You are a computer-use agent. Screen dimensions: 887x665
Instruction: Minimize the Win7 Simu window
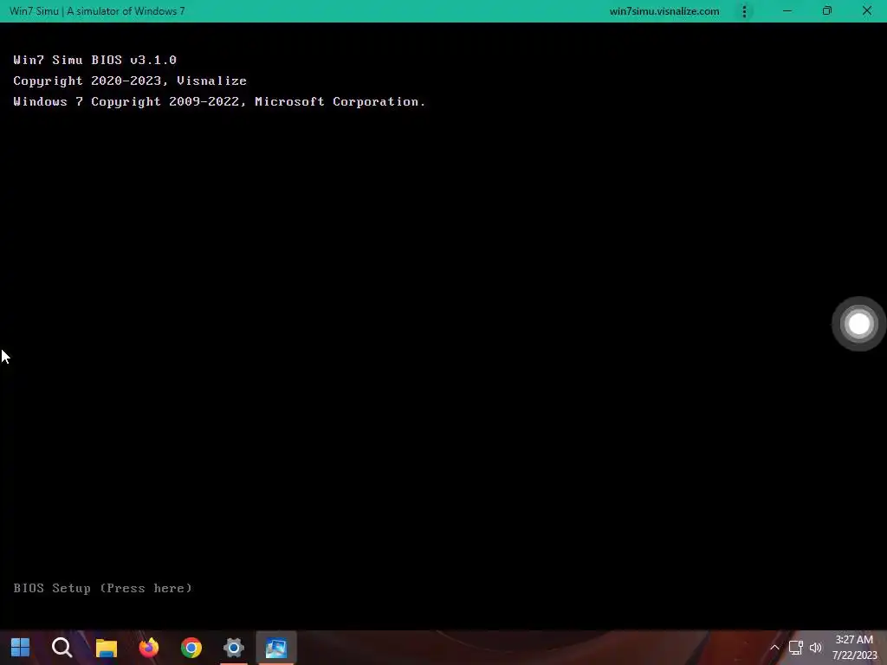tap(787, 11)
